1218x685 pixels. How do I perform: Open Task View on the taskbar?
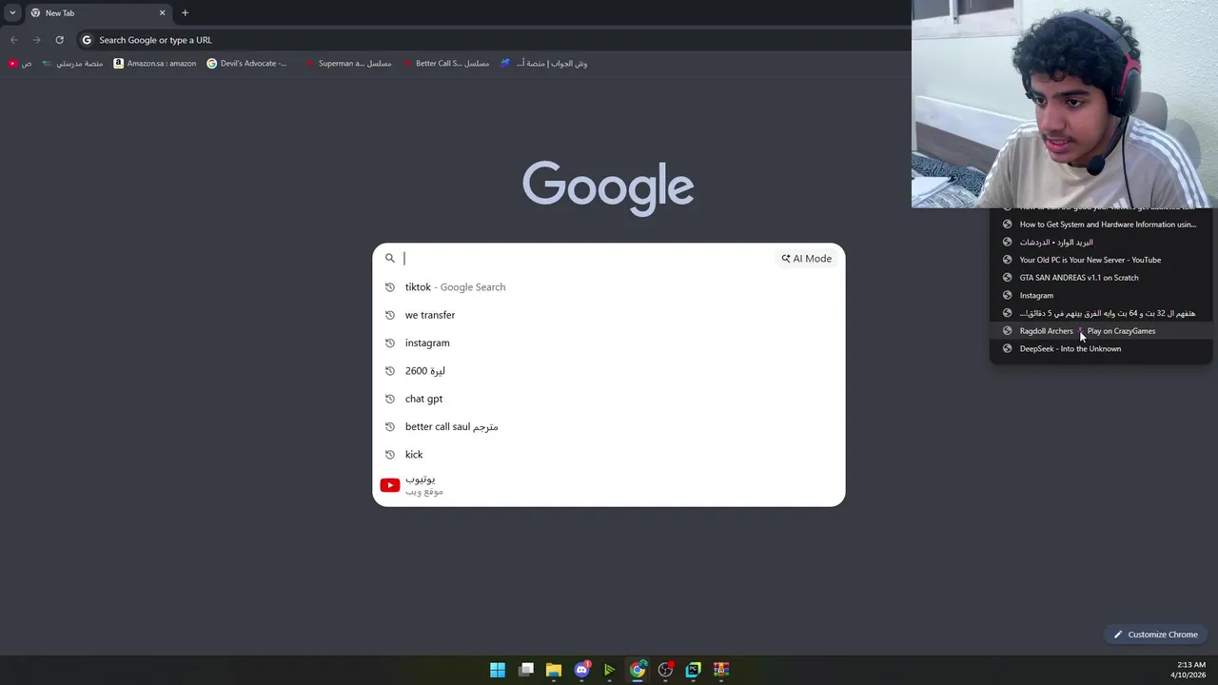(x=526, y=670)
